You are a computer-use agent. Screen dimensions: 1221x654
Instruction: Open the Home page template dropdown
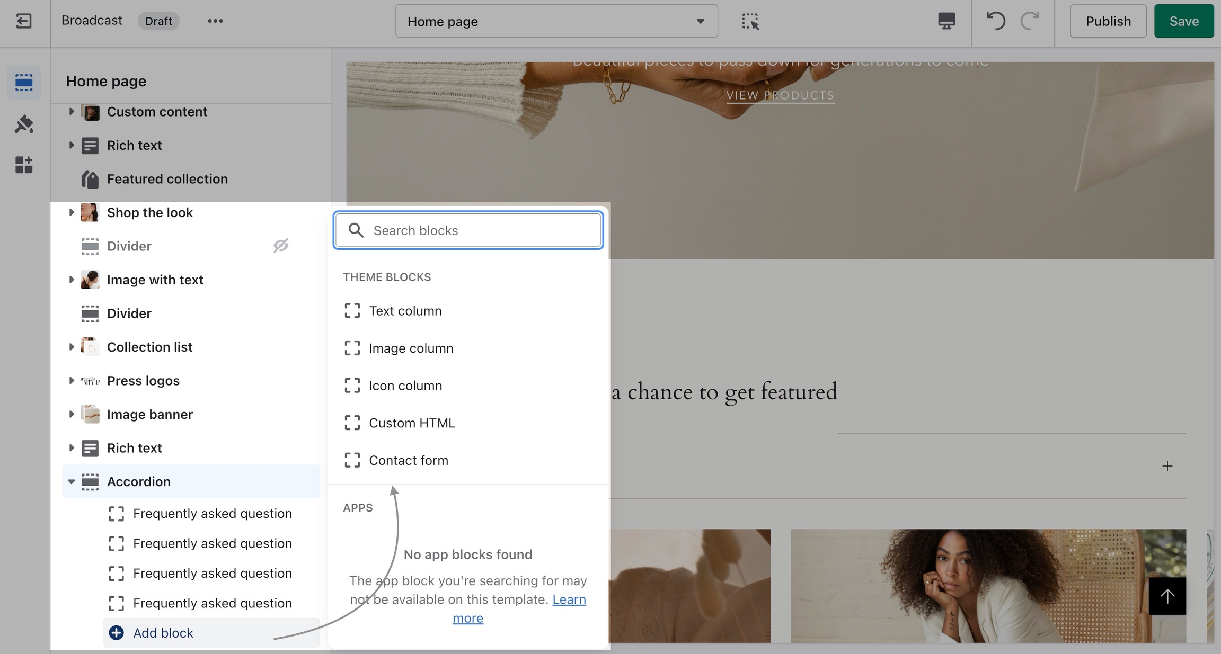point(556,21)
